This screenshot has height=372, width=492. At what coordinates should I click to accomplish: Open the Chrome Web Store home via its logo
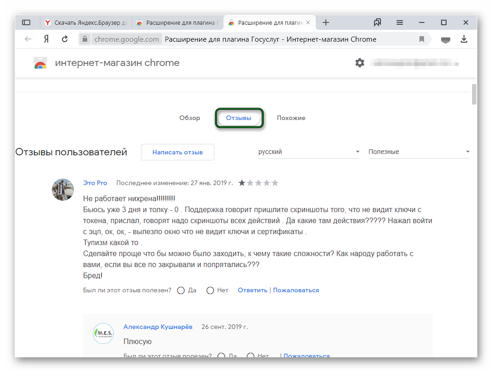[40, 63]
